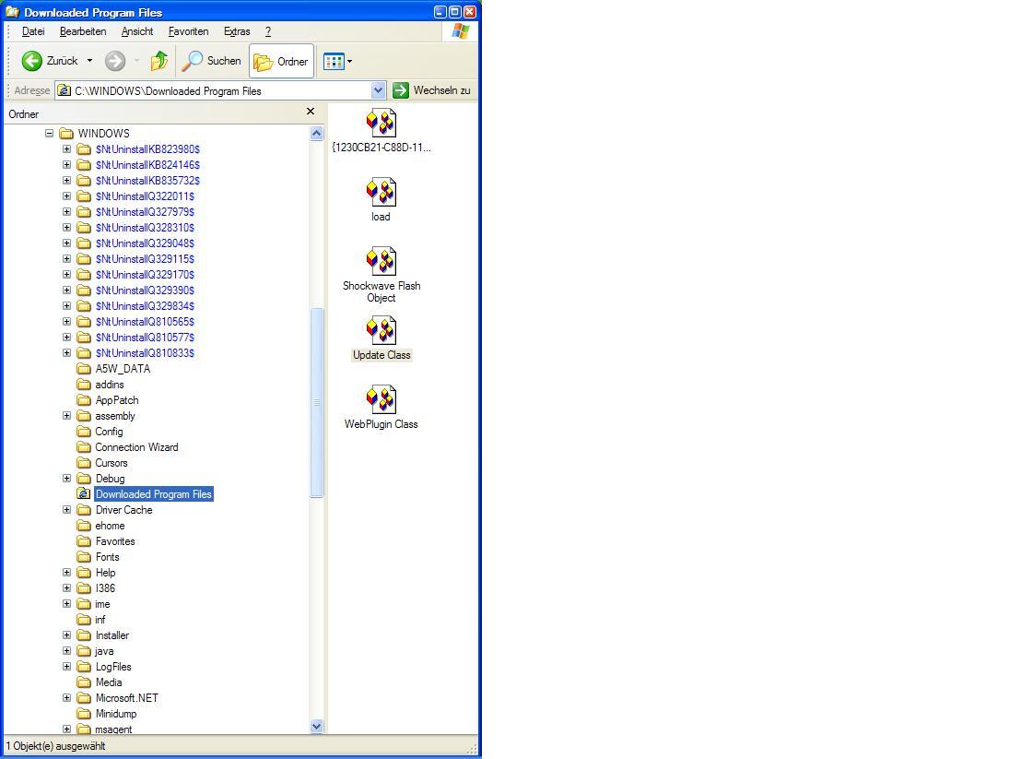Click the folder icon beside Fonts
Viewport: 1021px width, 759px height.
(83, 557)
